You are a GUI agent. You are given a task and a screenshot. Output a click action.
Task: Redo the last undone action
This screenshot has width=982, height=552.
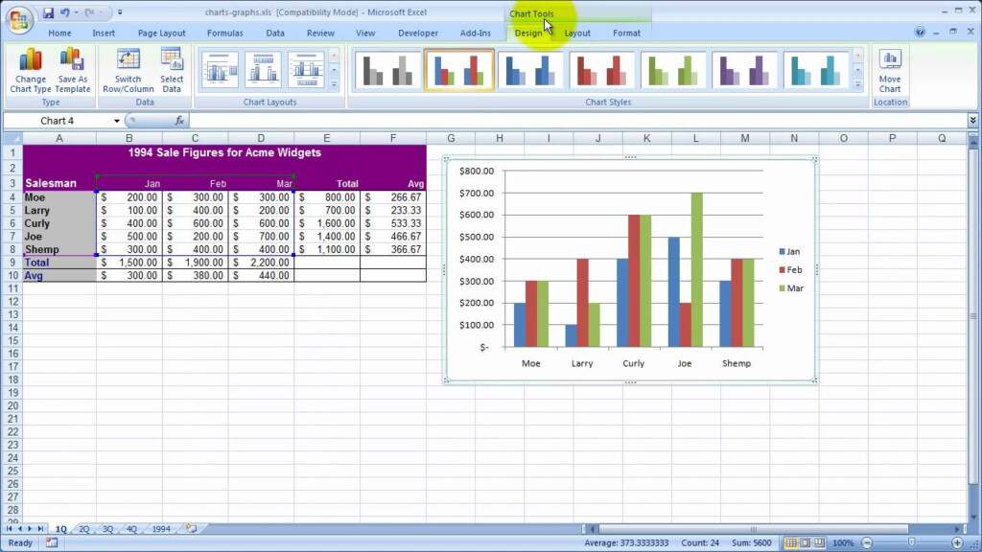point(89,12)
